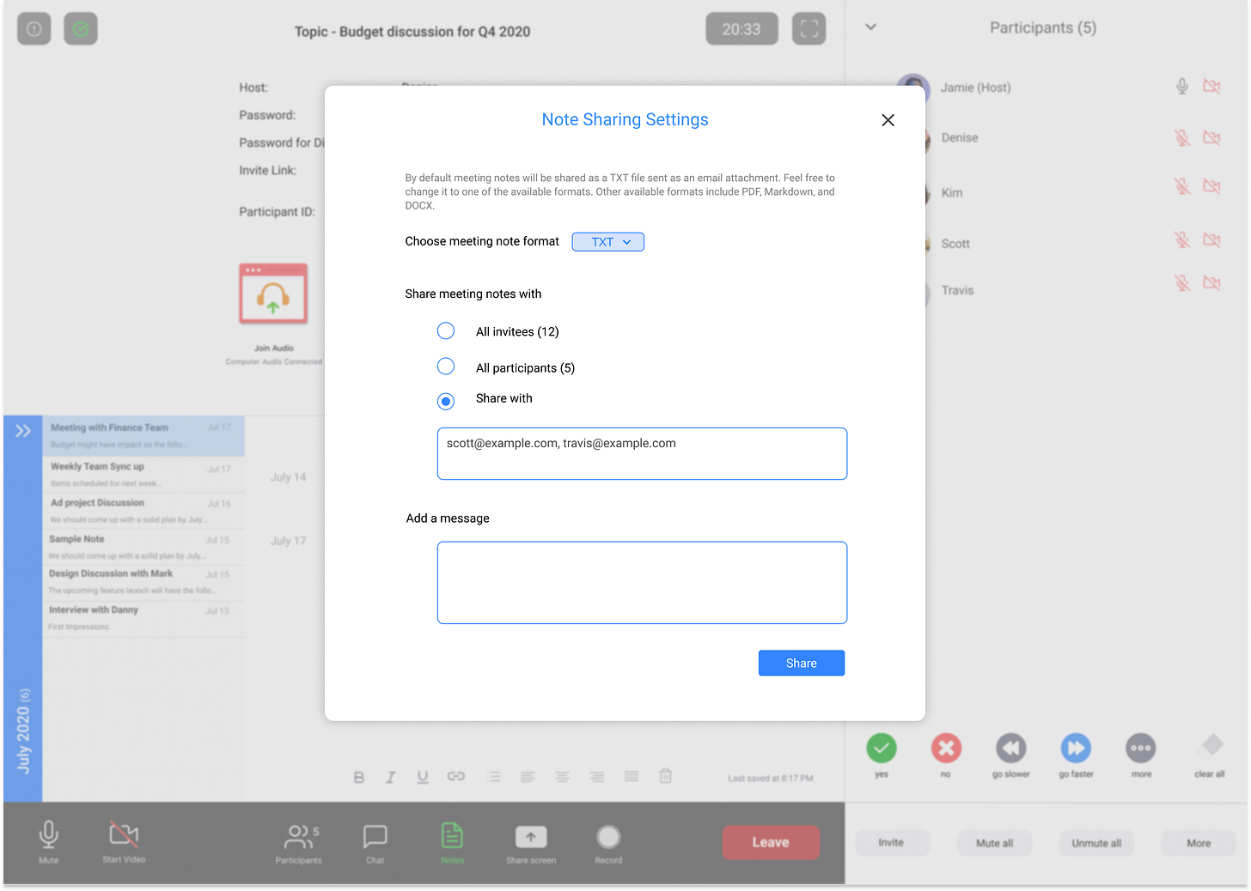Close the Note Sharing Settings dialog
The height and width of the screenshot is (891, 1251).
pyautogui.click(x=888, y=120)
